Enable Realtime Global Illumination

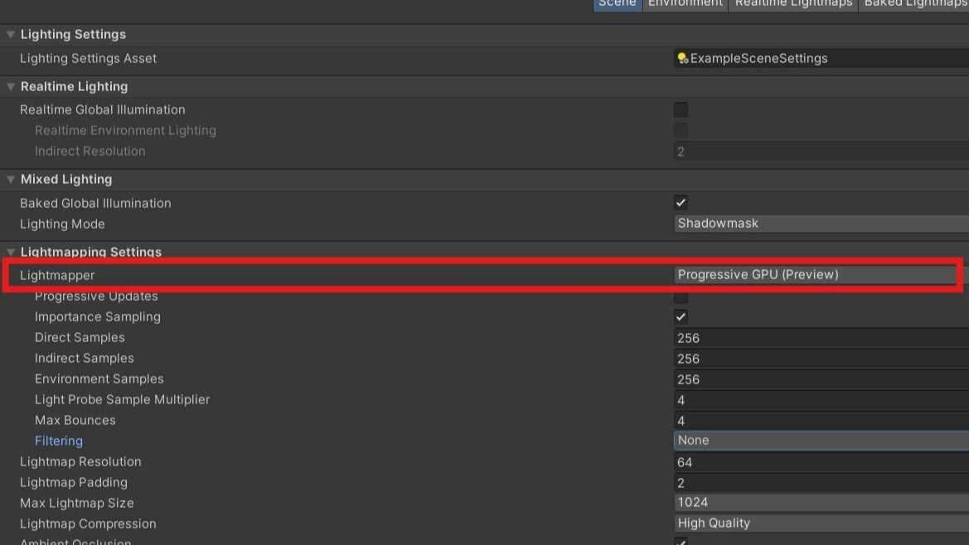point(681,109)
